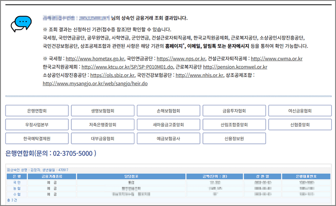Screen dimensions: 336x206
Task: Follow the pension.kcomwel.or.kr link
Action: tap(235, 67)
